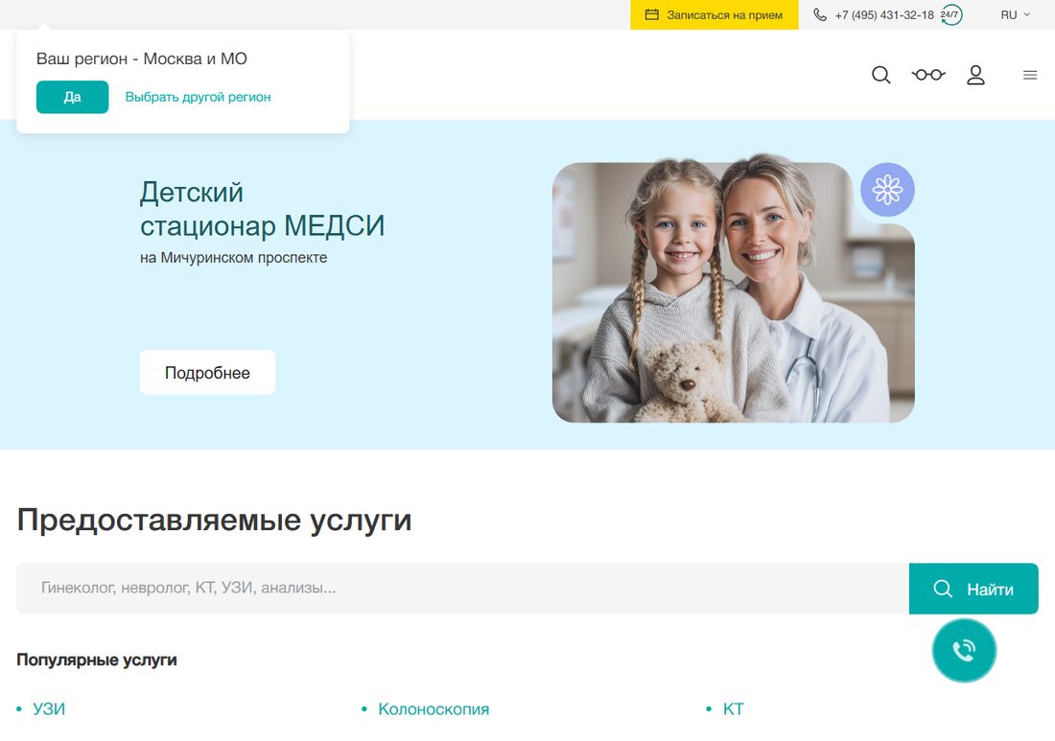
Task: Click на Мичуринском проспекте subtitle
Action: tap(233, 258)
